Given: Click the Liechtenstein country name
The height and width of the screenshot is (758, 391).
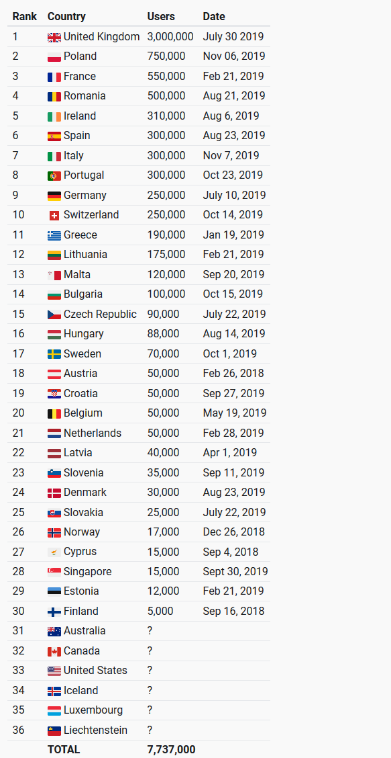Looking at the screenshot, I should pos(96,730).
